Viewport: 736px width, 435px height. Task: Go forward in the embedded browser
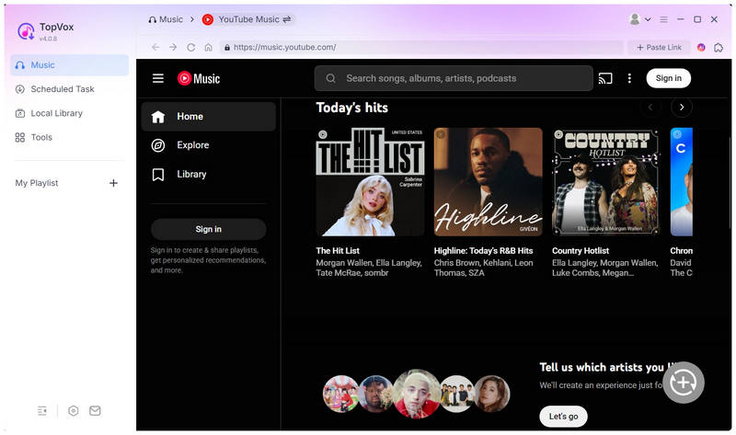tap(173, 48)
